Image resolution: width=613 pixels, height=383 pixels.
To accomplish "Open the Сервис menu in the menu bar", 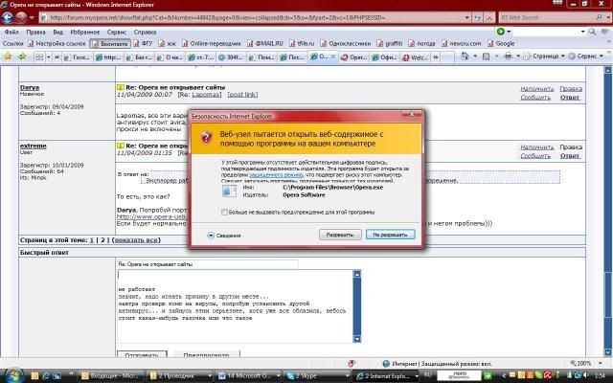I will click(x=116, y=32).
